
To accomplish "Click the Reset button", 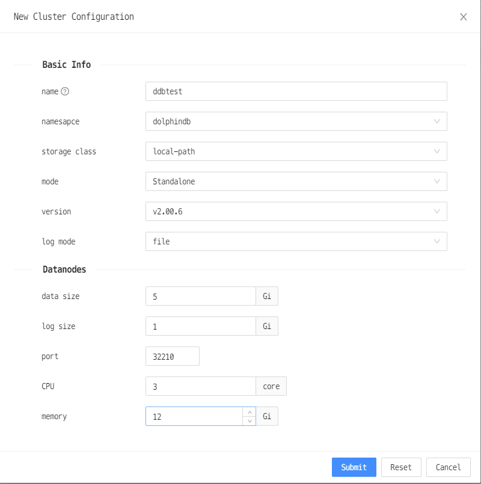I will (x=401, y=467).
